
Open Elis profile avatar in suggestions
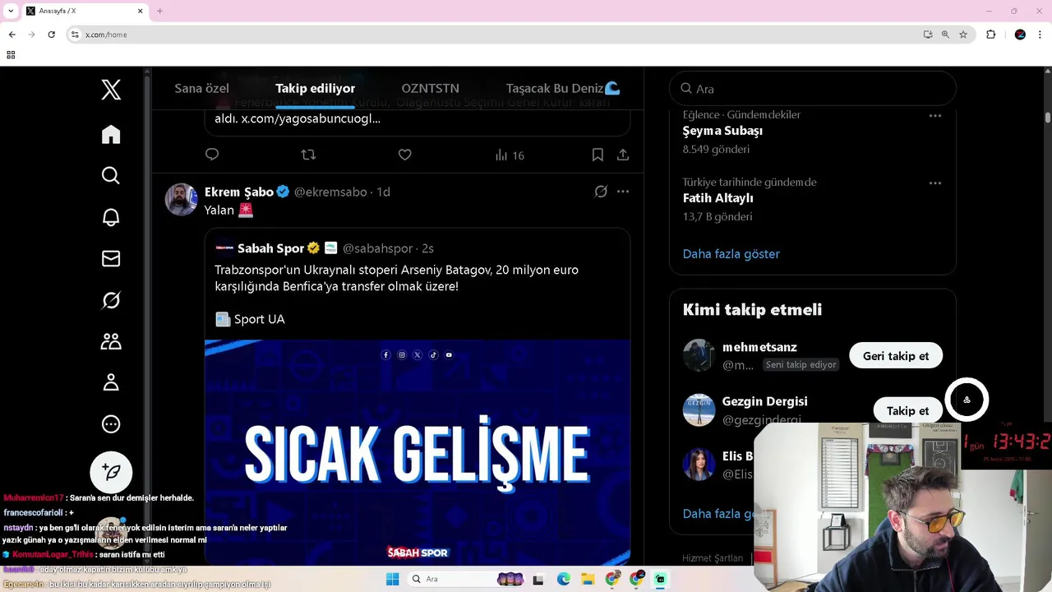tap(699, 465)
